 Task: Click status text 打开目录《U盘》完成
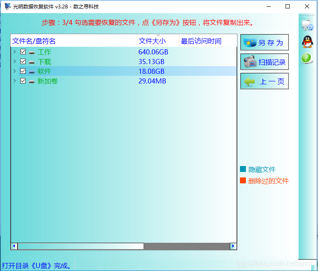tap(37, 266)
